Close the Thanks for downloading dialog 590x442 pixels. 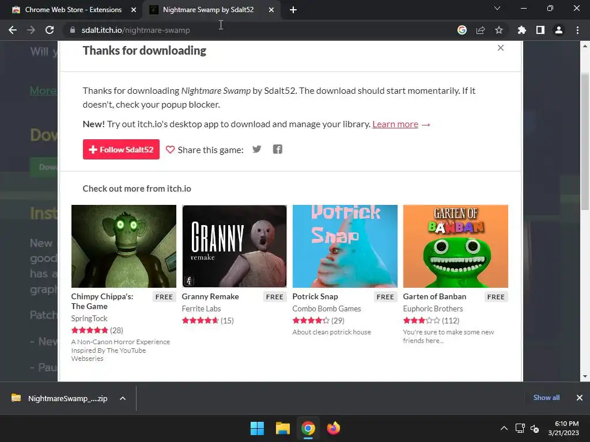pos(501,48)
